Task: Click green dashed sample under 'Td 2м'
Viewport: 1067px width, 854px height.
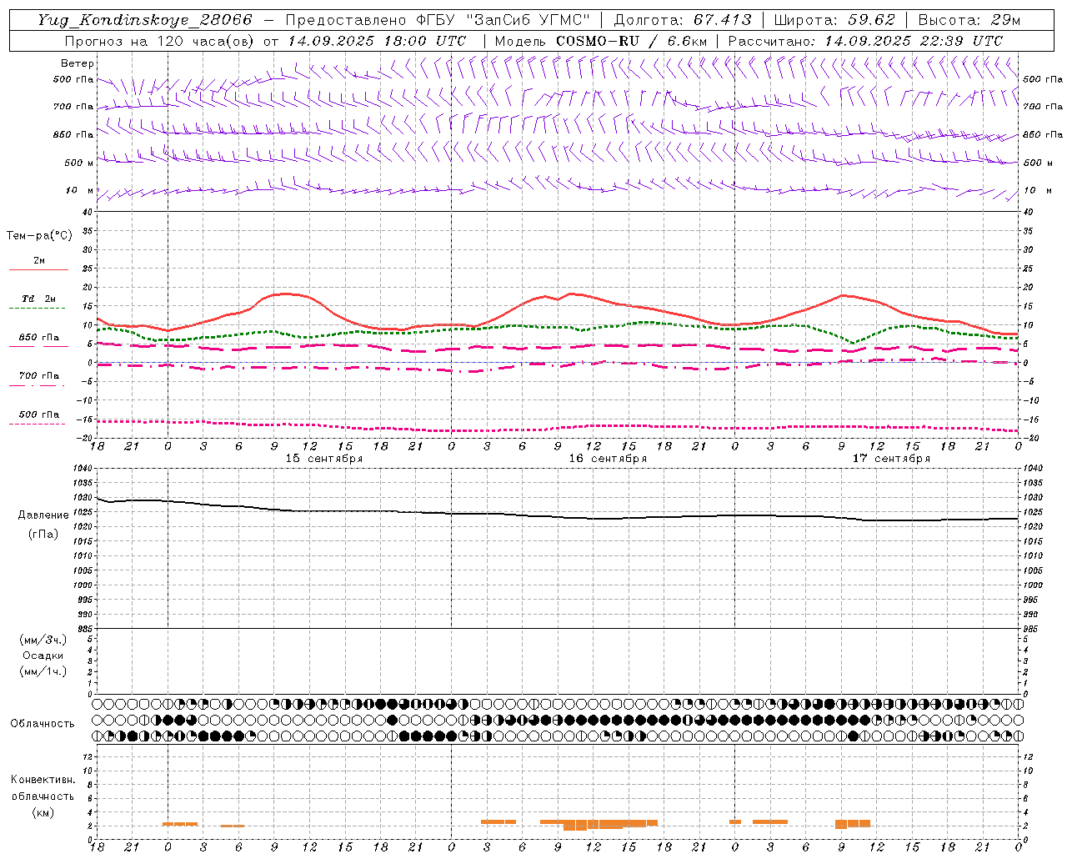Action: (38, 308)
